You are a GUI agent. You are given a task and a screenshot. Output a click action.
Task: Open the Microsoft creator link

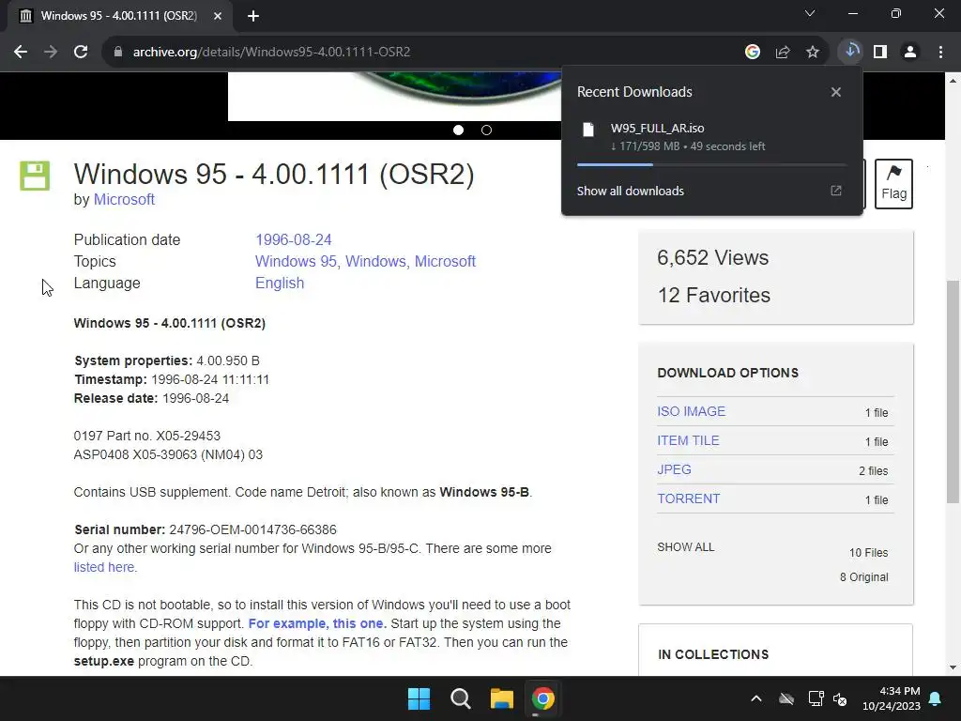click(x=124, y=199)
